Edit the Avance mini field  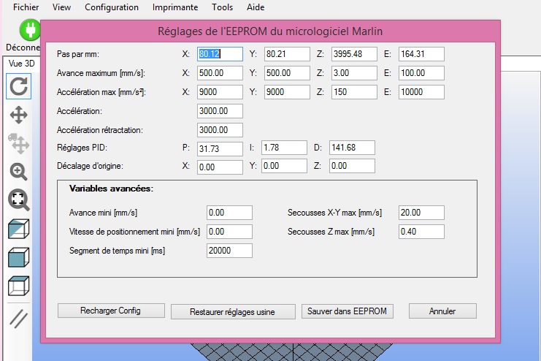click(229, 213)
